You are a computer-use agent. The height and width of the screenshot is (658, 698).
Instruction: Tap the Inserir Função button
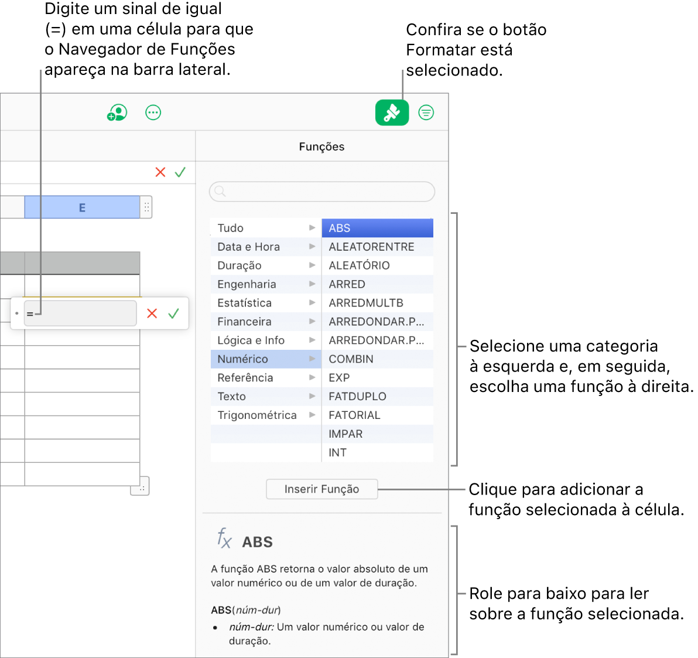(x=321, y=489)
